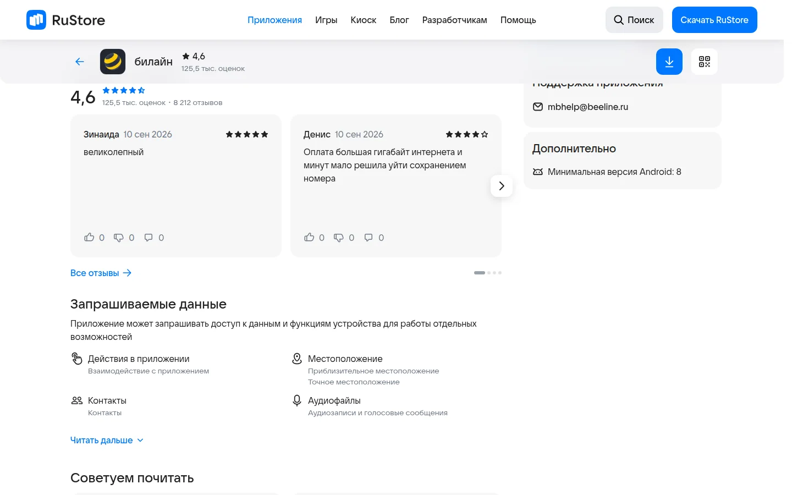Click Минимальная версия Android: 8 text
The width and height of the screenshot is (792, 495).
click(x=614, y=172)
